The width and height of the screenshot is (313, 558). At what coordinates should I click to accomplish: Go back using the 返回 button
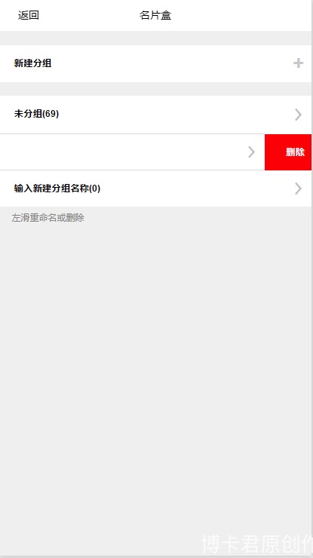click(29, 15)
